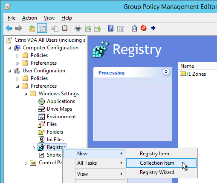Click the Print toolbar icon
Screen dimensions: 217x183
pos(78,28)
